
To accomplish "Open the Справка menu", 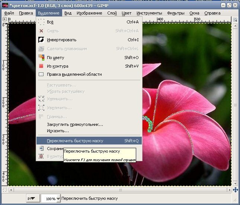I will [x=212, y=13].
